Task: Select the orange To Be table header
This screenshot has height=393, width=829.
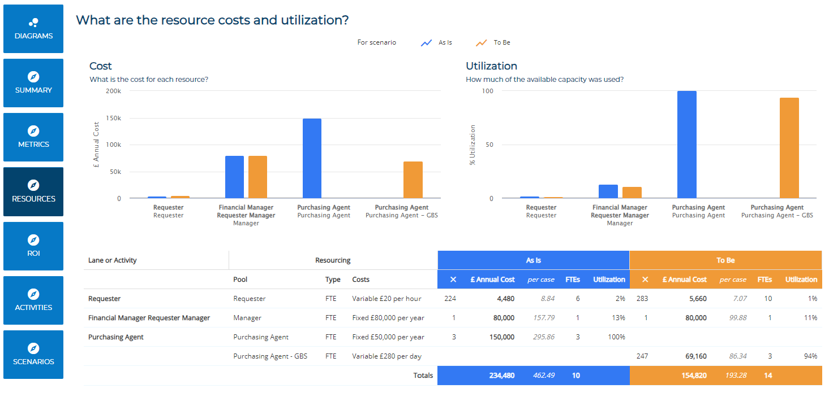Action: 725,260
